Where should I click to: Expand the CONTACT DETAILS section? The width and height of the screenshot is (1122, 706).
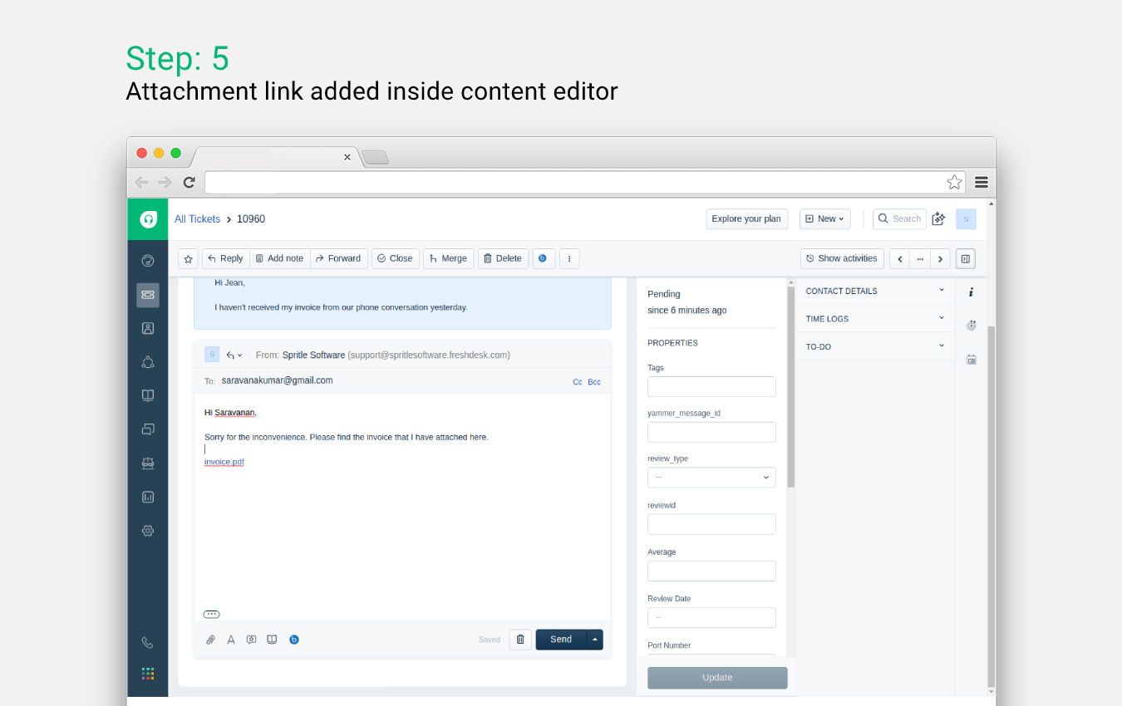[x=875, y=291]
